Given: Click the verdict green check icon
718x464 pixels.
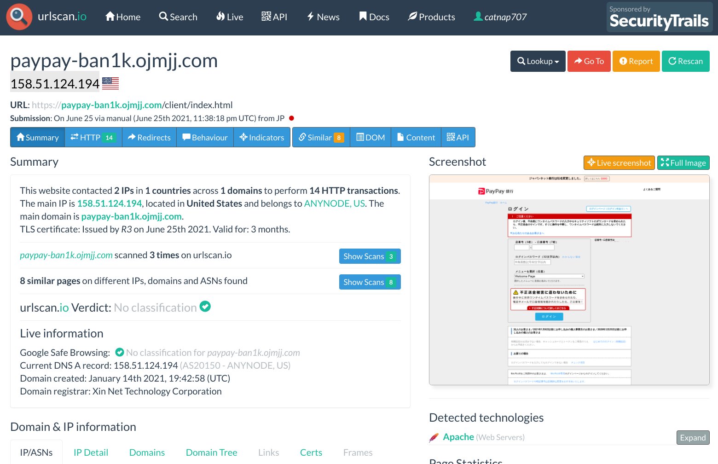Looking at the screenshot, I should click(205, 306).
